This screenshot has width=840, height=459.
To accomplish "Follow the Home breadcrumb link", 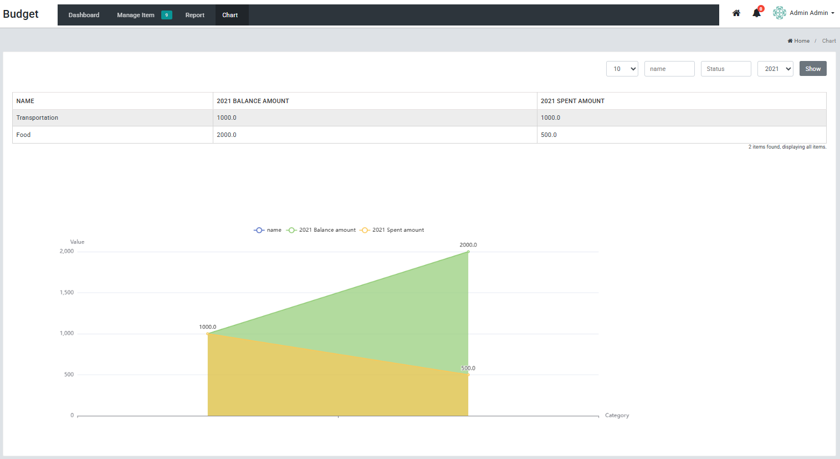I will [x=802, y=41].
